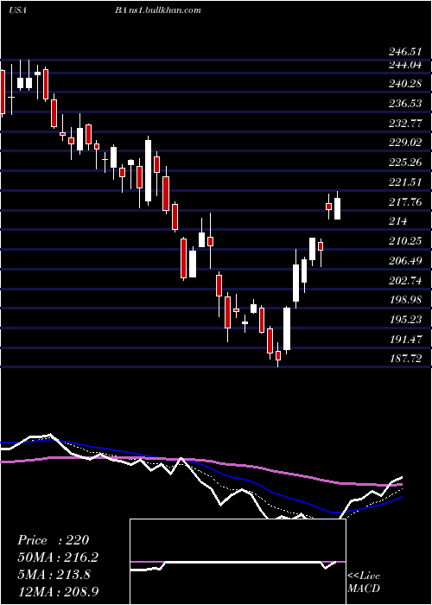Click the 221.51 price axis label

tap(404, 181)
